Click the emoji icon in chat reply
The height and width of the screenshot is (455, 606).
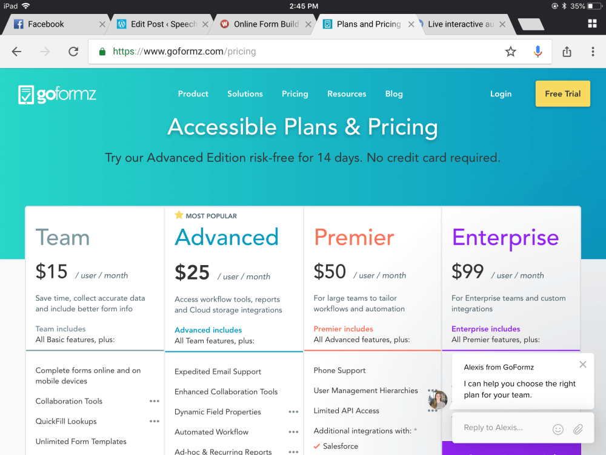558,429
